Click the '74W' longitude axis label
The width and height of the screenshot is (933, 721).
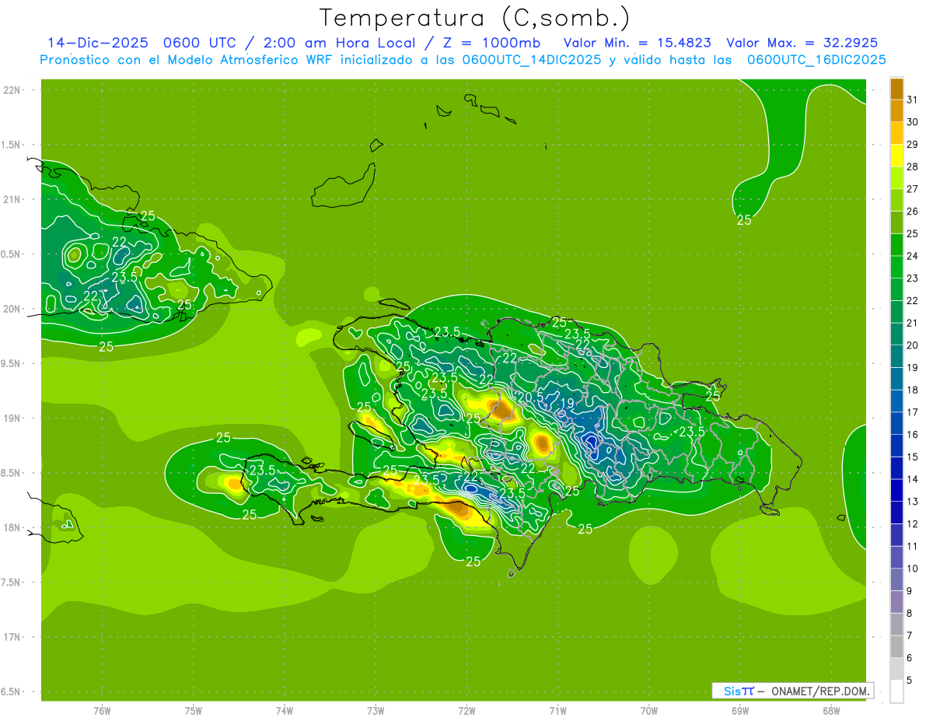point(285,711)
